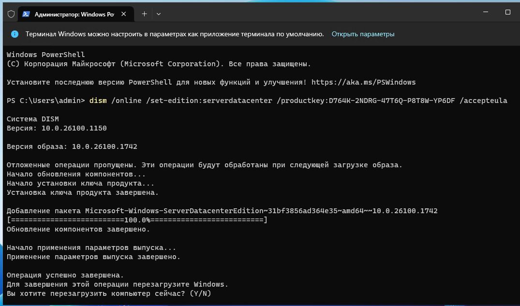Click the https://aka.ms/PSWindows URL
The height and width of the screenshot is (306, 520).
tap(363, 82)
